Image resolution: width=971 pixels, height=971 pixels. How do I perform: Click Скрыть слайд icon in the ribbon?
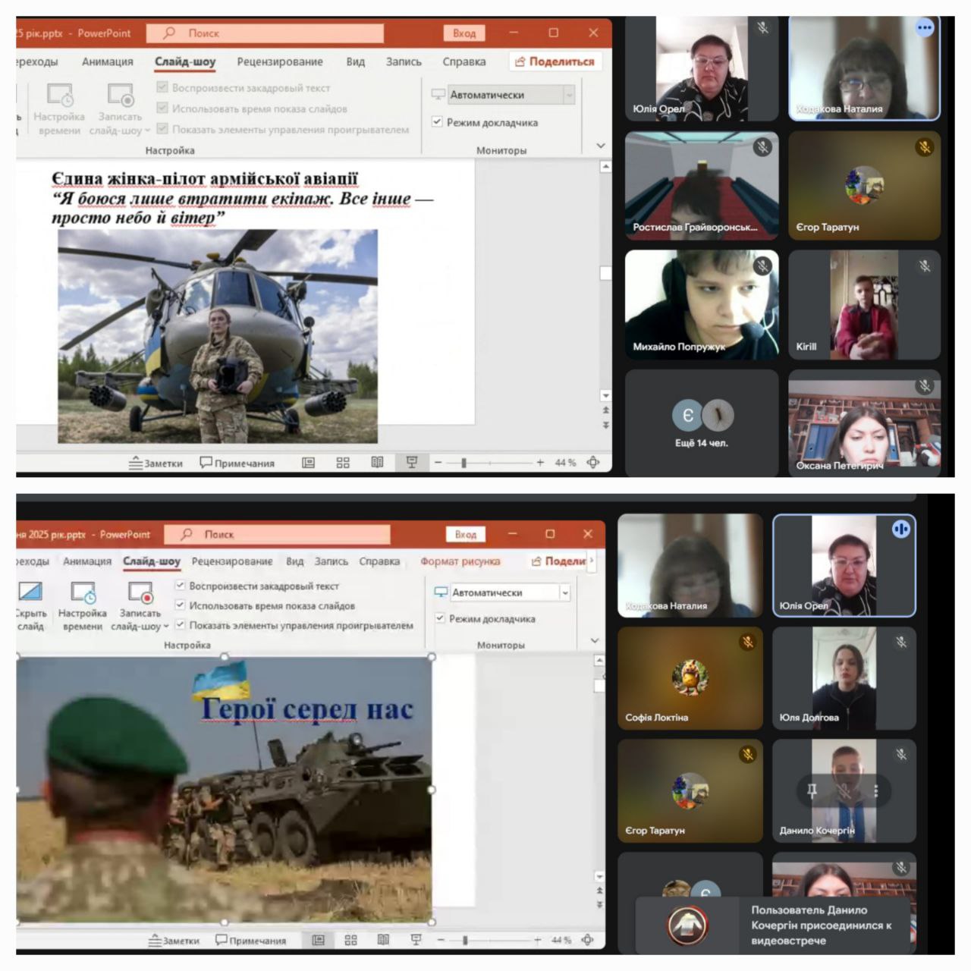point(30,593)
